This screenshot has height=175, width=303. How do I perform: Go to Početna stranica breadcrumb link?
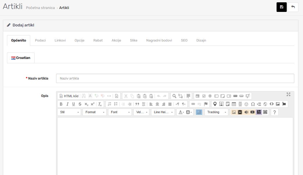coord(40,8)
